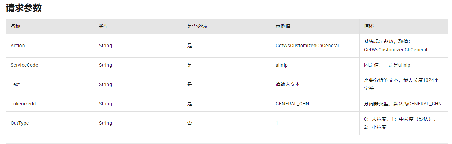This screenshot has width=452, height=144.
Task: Select the 请输入文本 example value
Action: pos(288,84)
